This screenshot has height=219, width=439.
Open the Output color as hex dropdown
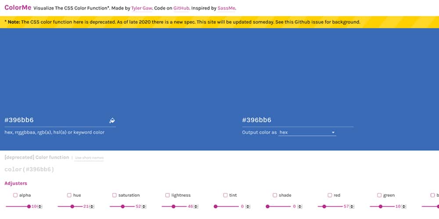307,132
